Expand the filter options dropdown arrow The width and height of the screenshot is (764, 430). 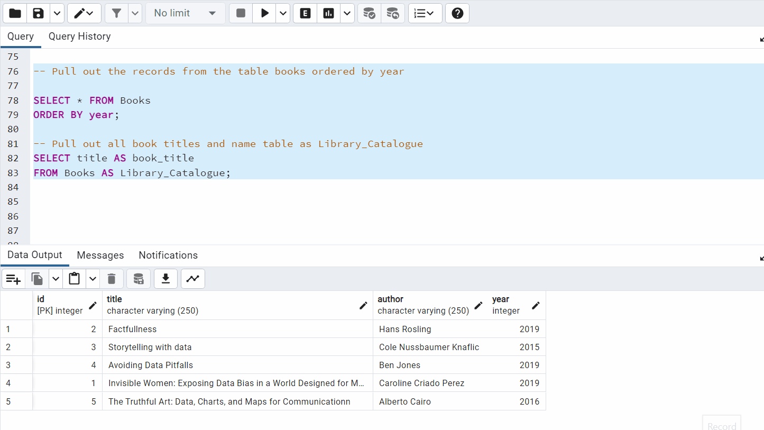tap(135, 13)
